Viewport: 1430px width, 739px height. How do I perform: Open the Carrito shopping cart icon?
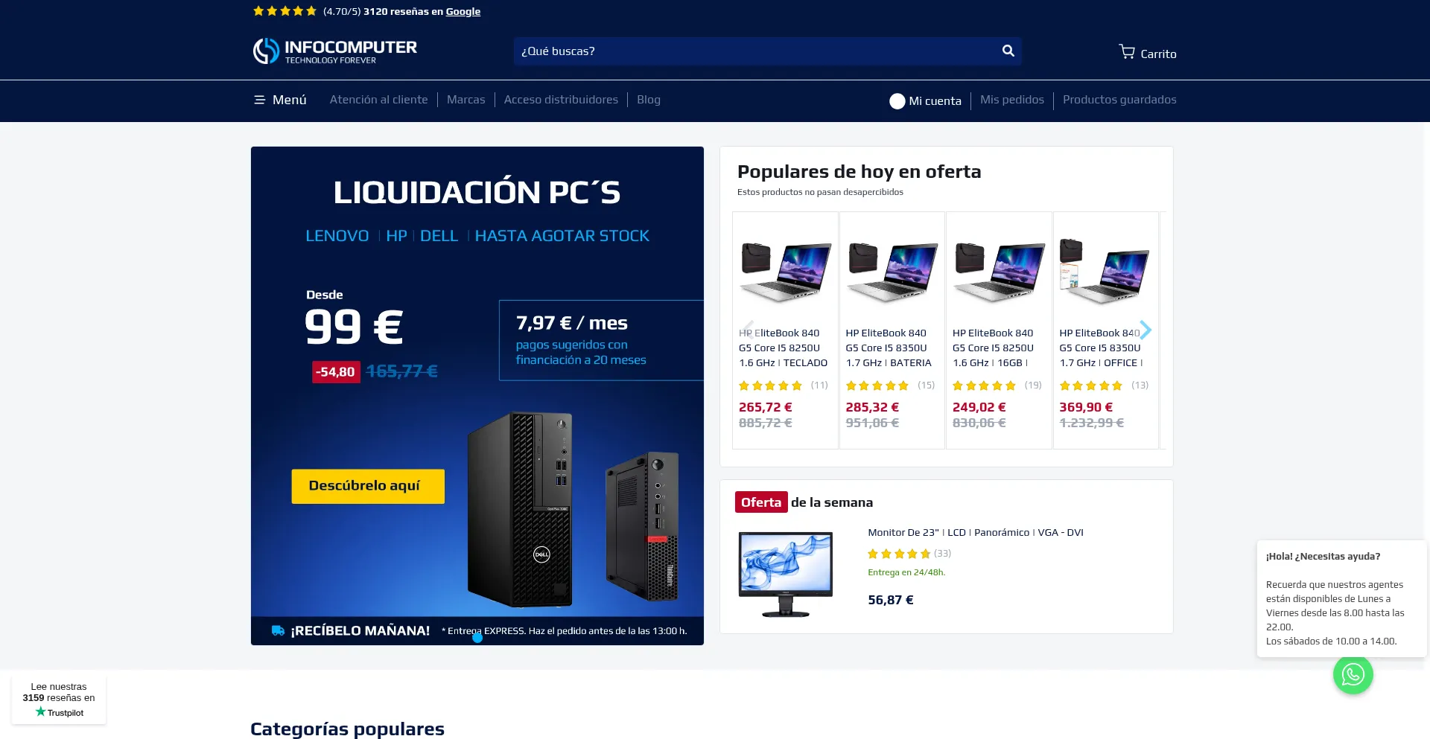1127,51
